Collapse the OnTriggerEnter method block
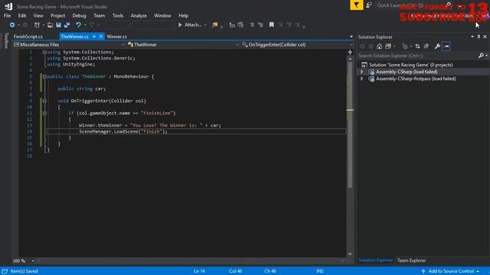This screenshot has height=275, width=490. tap(44, 101)
